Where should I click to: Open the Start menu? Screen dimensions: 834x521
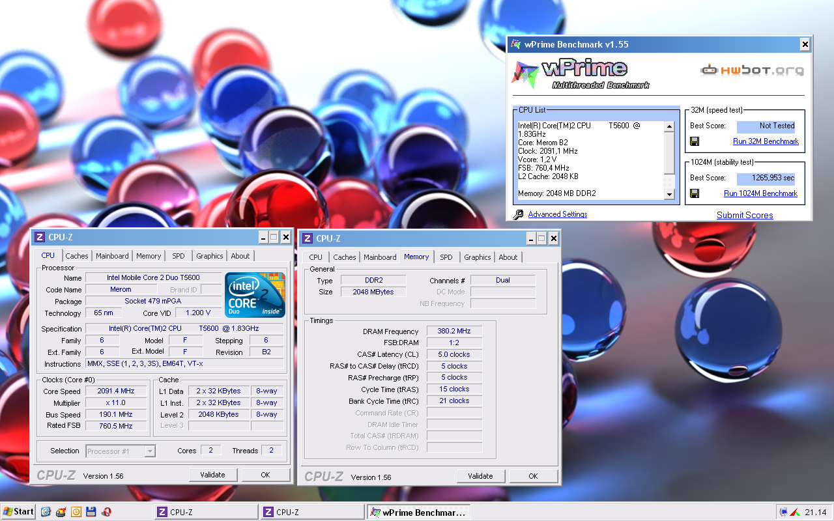click(x=18, y=512)
